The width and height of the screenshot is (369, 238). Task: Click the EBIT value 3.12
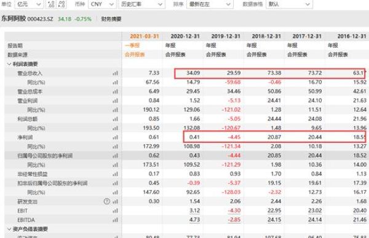tap(195, 210)
